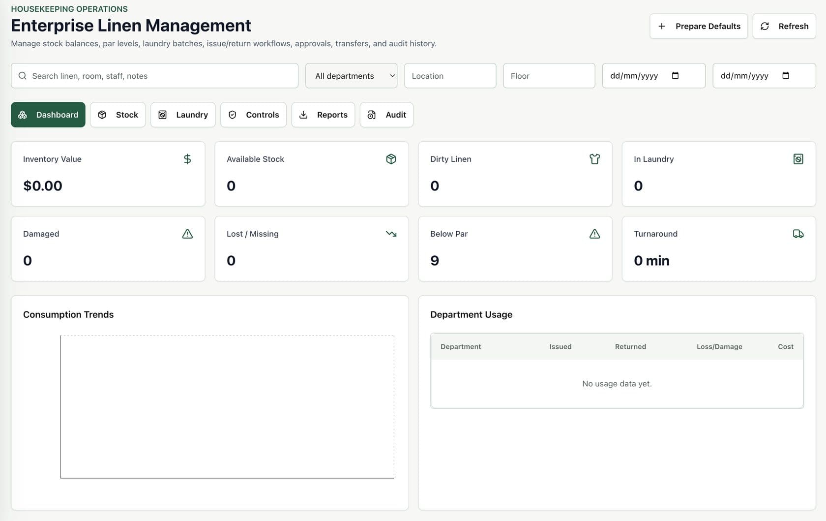Click the shirt icon on Dirty Linen card
The width and height of the screenshot is (826, 521).
coord(594,159)
